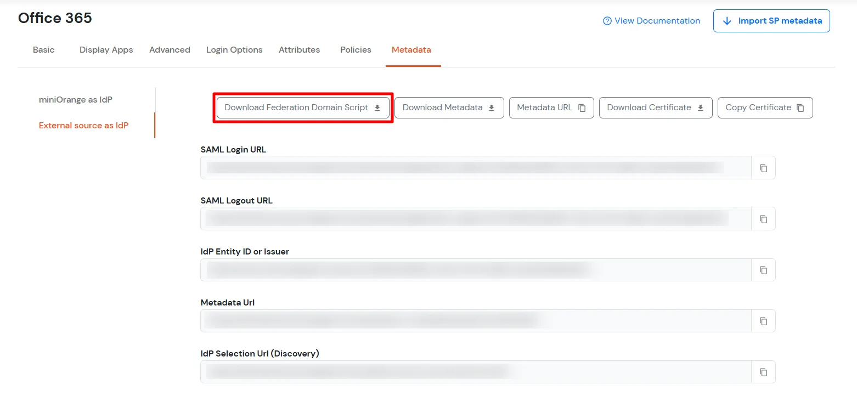This screenshot has width=857, height=402.
Task: Copy the IdP Entity ID with the copy icon
Action: (763, 270)
